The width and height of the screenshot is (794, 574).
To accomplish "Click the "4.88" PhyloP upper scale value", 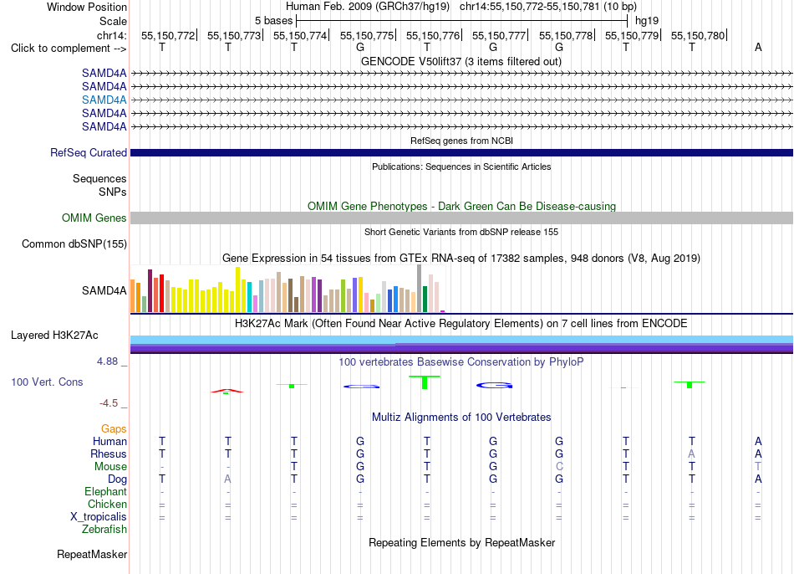I will click(x=107, y=361).
